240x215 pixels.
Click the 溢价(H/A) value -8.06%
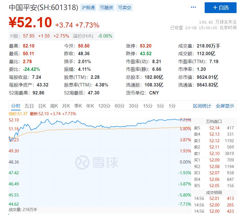click(x=105, y=36)
